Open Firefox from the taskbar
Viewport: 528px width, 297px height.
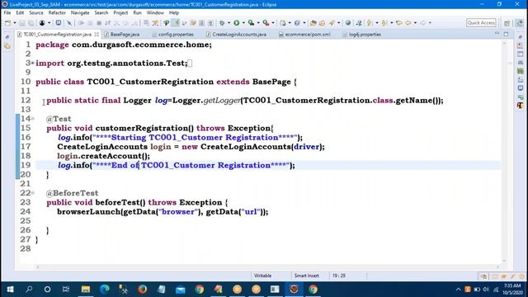click(143, 290)
